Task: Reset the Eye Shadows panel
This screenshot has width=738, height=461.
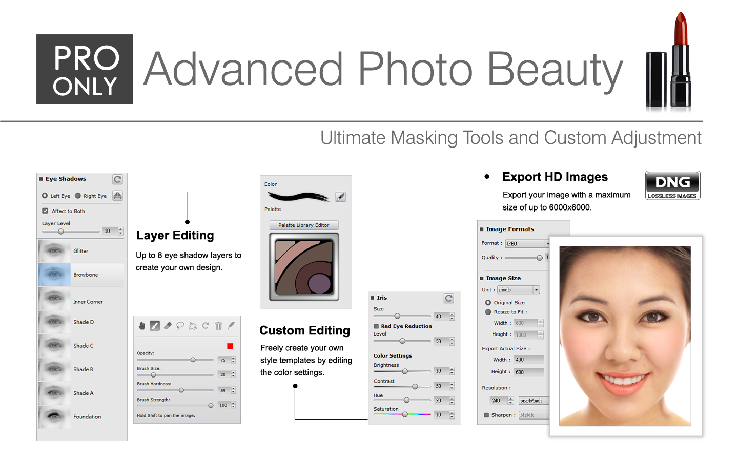Action: click(x=118, y=179)
